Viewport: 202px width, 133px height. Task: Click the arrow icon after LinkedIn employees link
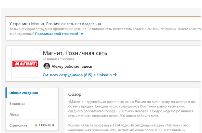pyautogui.click(x=115, y=75)
